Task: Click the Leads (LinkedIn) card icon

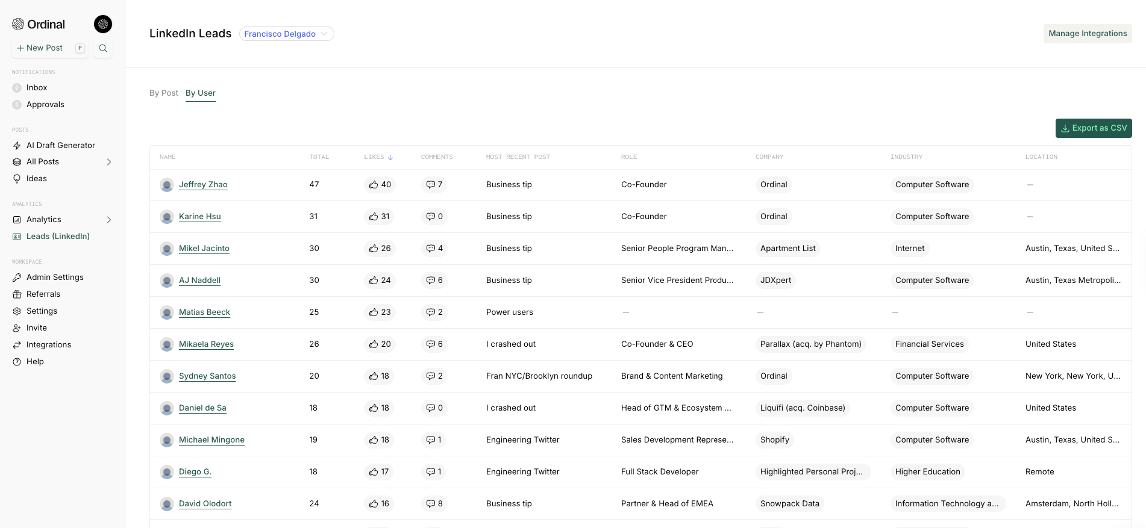Action: click(x=17, y=237)
